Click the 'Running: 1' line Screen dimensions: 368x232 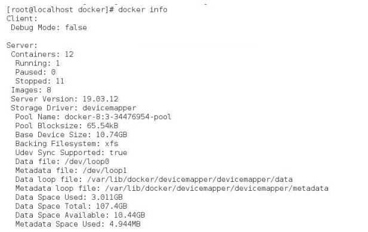tap(38, 63)
